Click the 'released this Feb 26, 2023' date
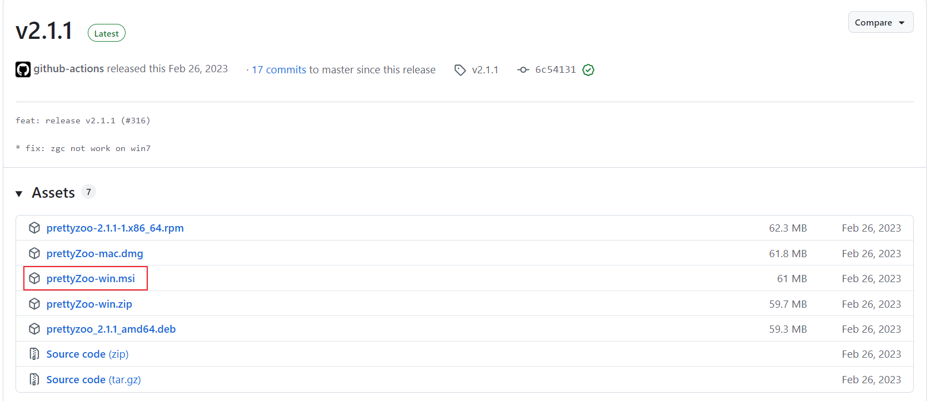This screenshot has width=930, height=401. (x=167, y=68)
